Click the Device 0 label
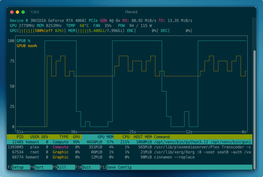The height and width of the screenshot is (177, 263). pos(19,21)
